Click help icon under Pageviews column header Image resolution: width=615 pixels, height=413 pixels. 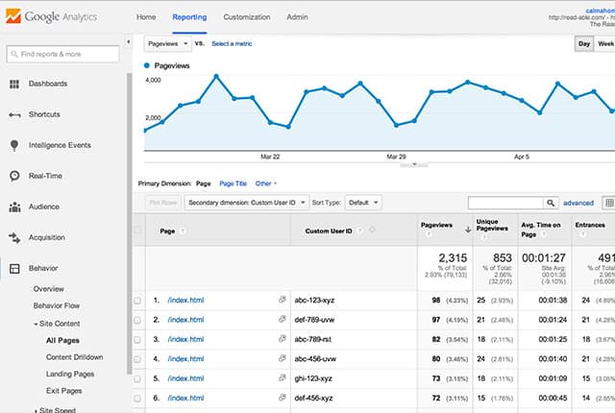click(x=429, y=234)
